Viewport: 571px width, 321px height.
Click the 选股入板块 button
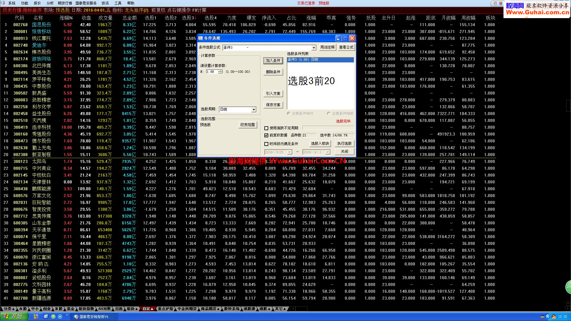tap(320, 144)
